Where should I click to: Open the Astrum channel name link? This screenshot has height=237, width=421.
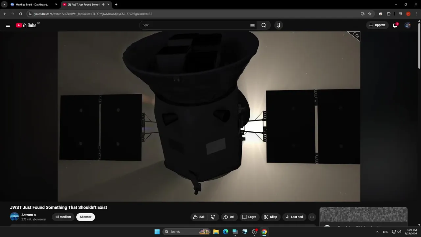[x=27, y=215]
